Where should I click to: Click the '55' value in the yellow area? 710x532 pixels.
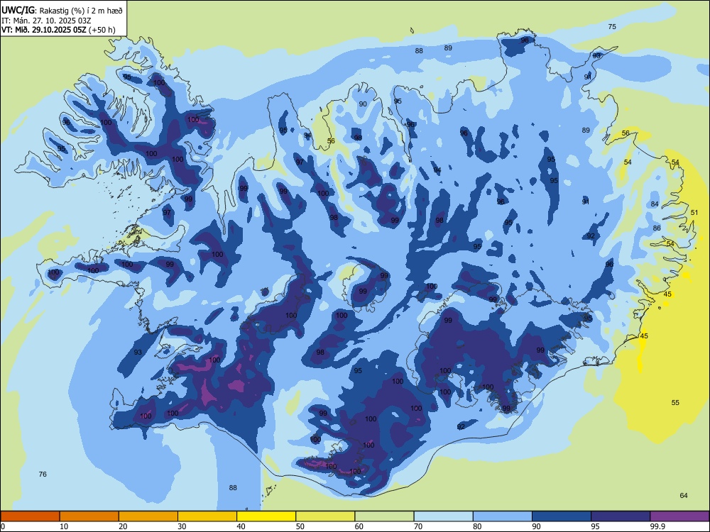point(675,403)
